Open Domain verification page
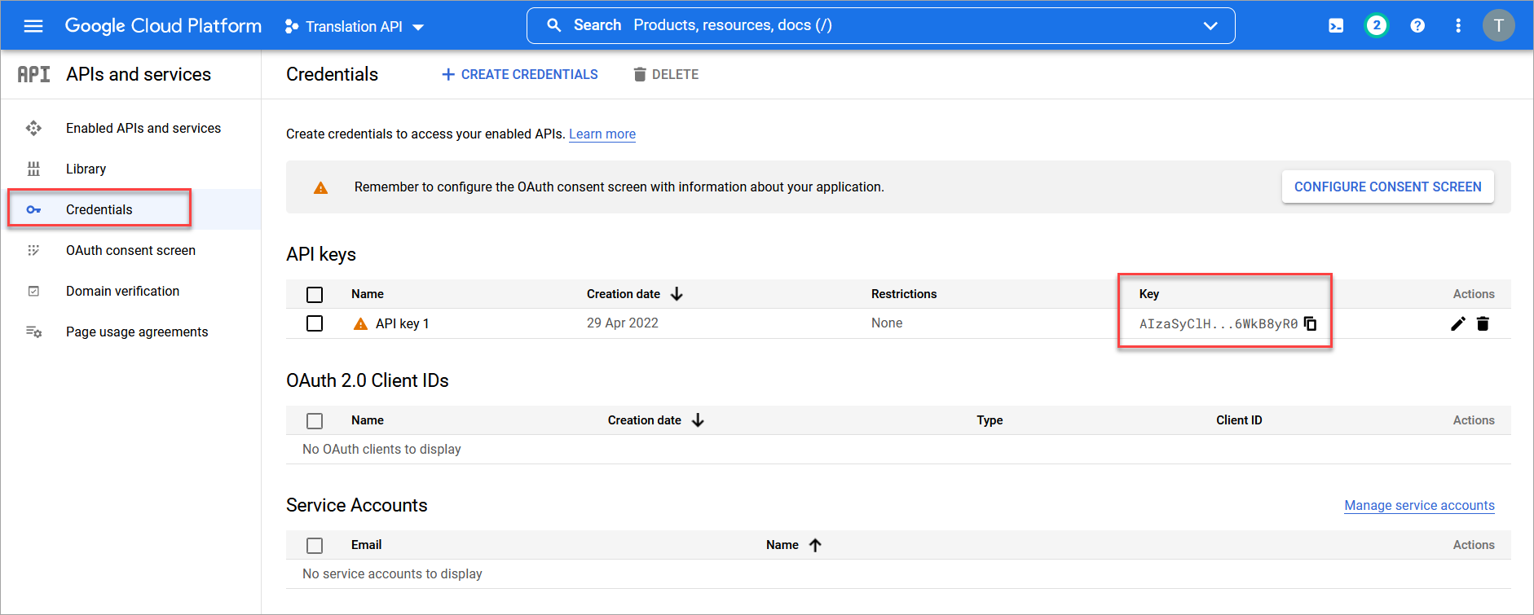The width and height of the screenshot is (1534, 615). tap(122, 291)
